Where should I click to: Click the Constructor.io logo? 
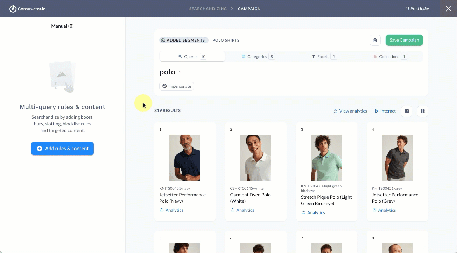[x=28, y=9]
